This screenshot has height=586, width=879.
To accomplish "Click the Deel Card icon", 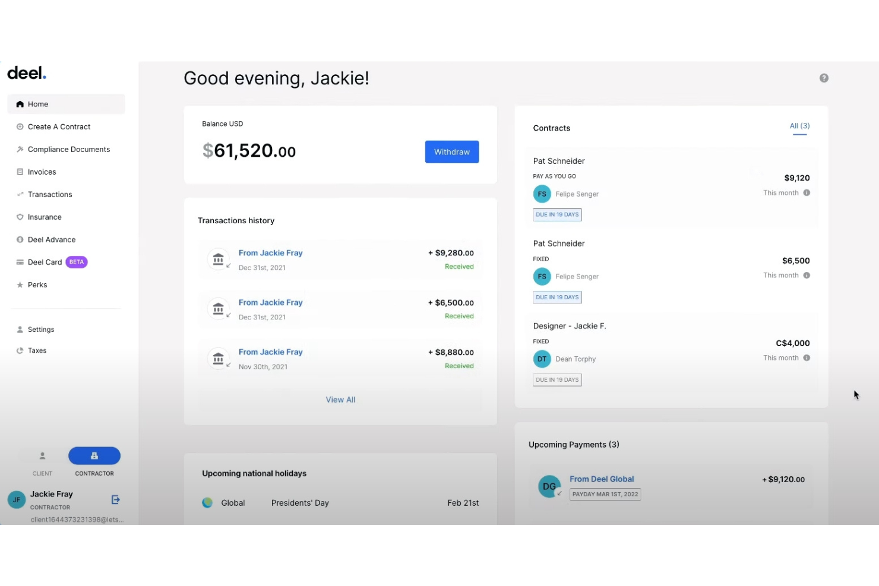I will 20,262.
